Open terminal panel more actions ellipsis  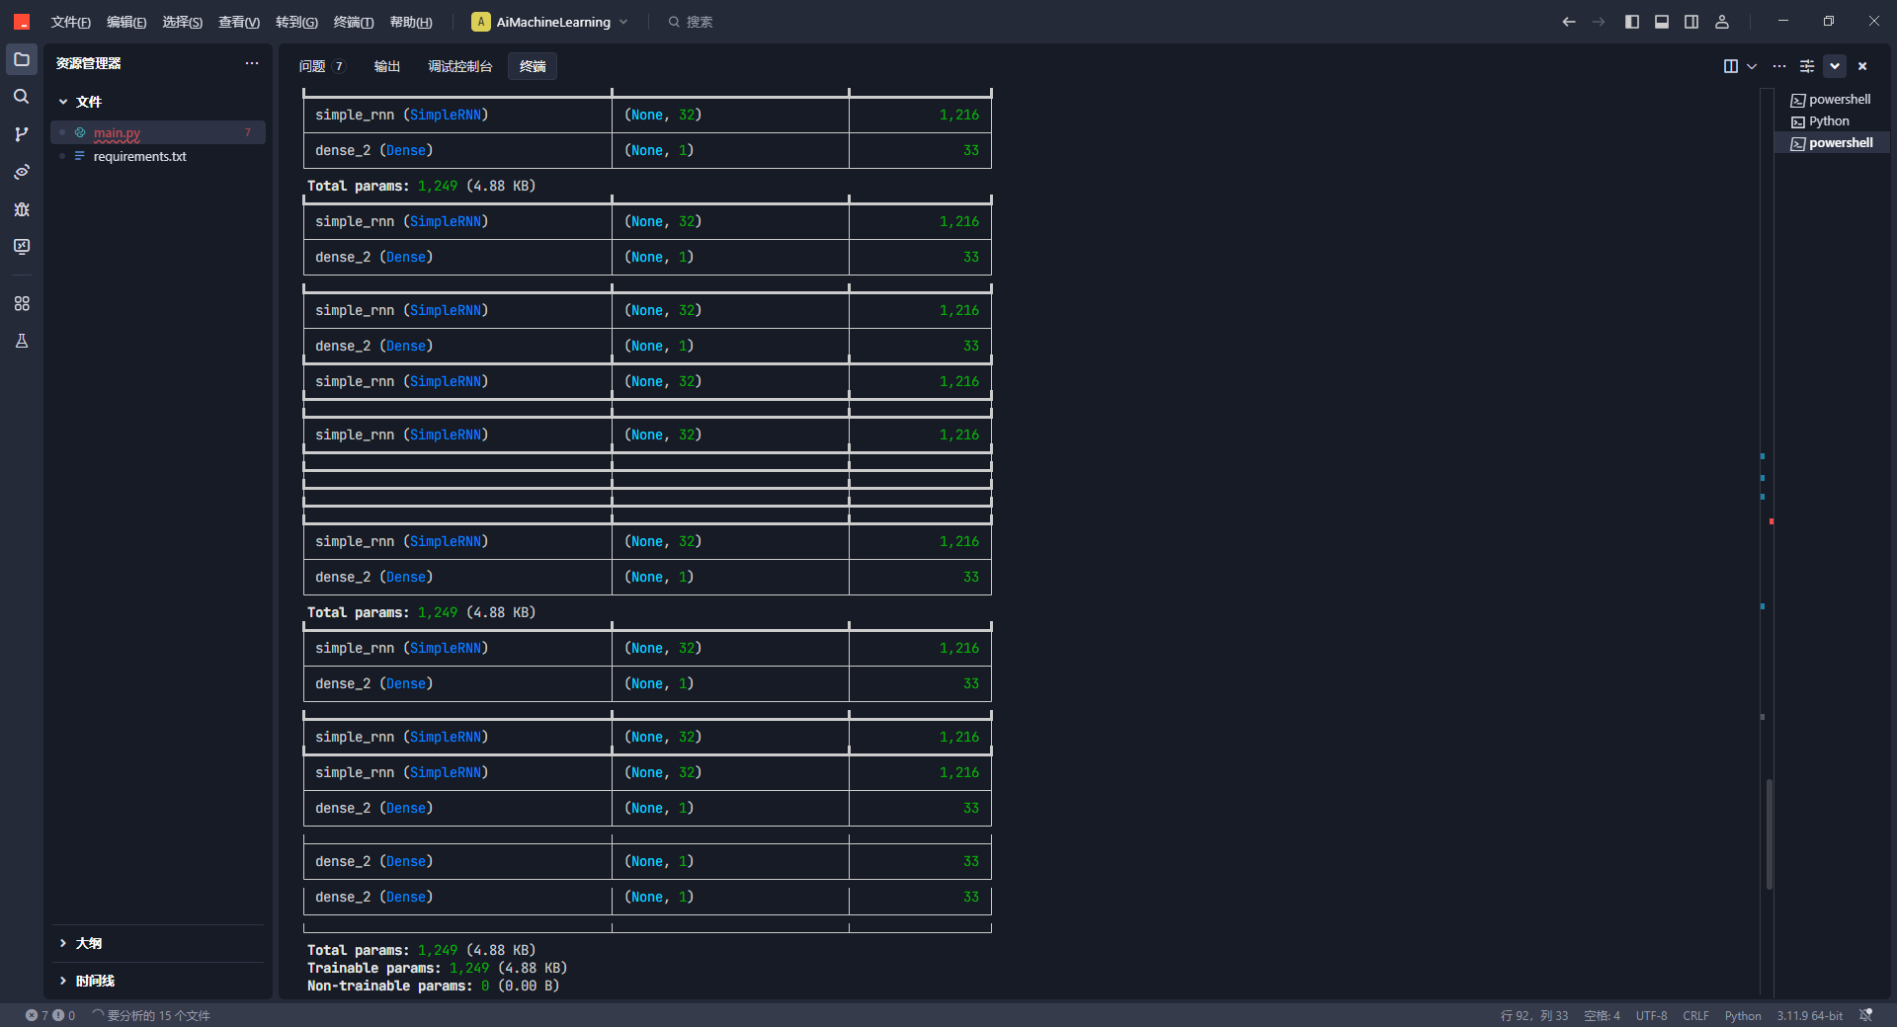click(x=1779, y=66)
